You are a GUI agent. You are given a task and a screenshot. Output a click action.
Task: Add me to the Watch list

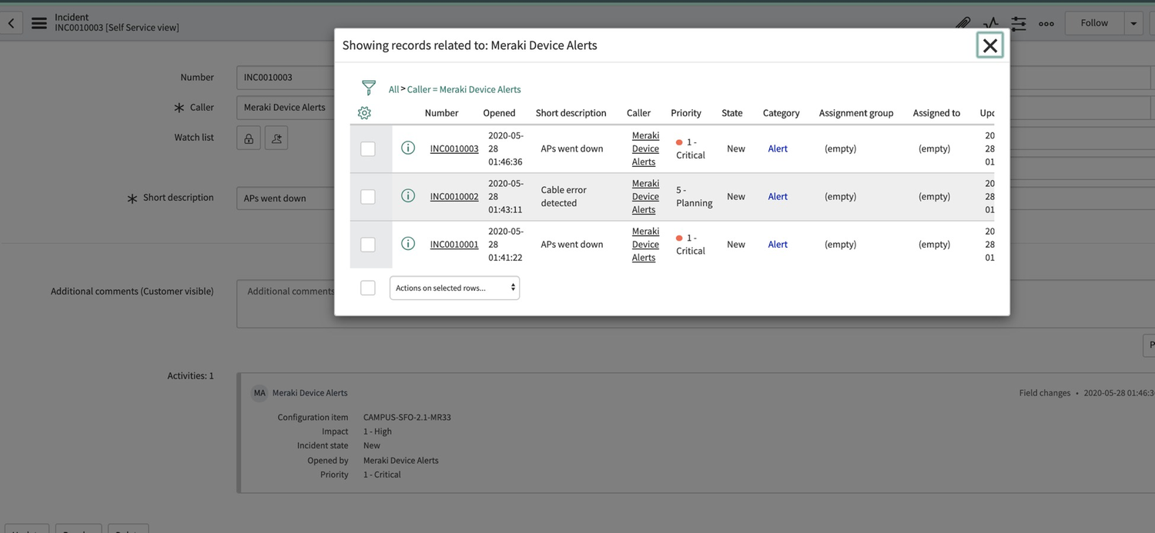click(276, 137)
